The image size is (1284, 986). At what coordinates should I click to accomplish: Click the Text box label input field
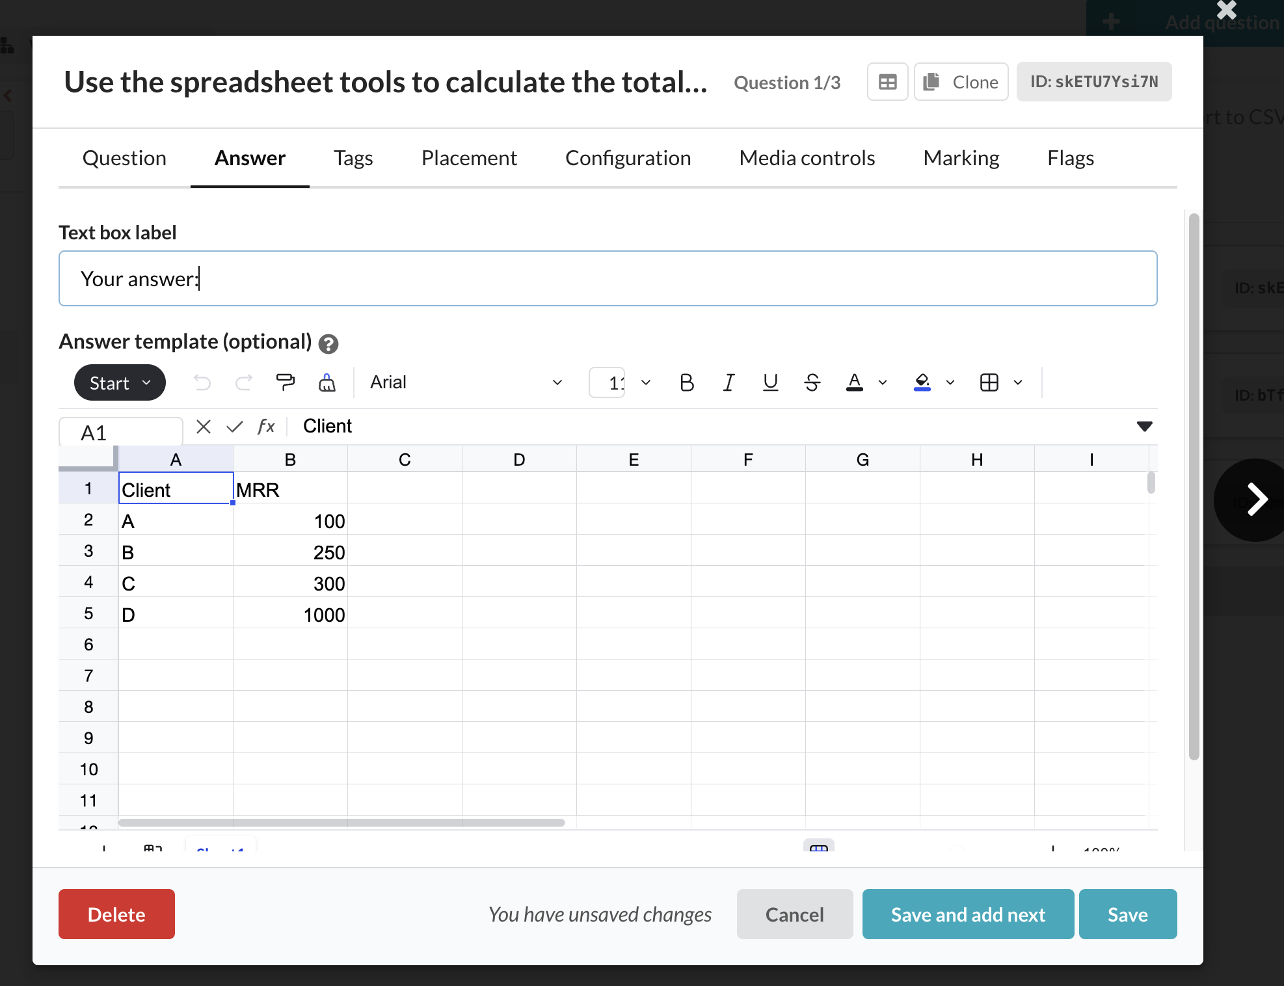pyautogui.click(x=608, y=278)
